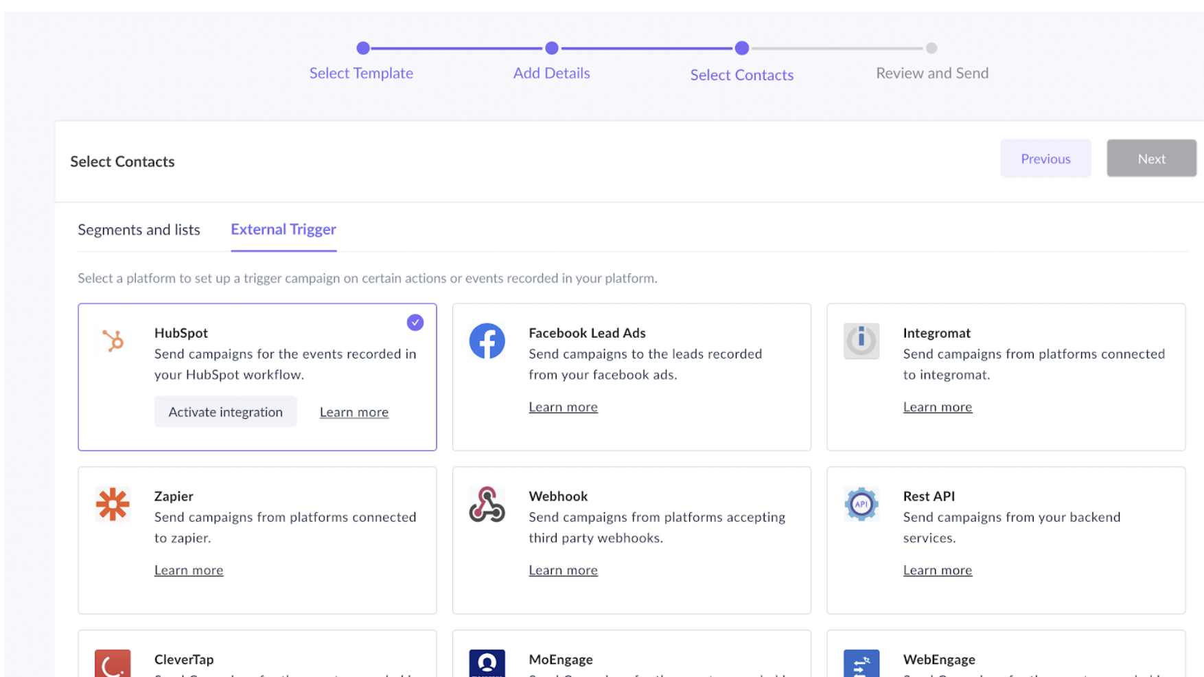
Task: Select the CleverTap icon
Action: click(113, 664)
